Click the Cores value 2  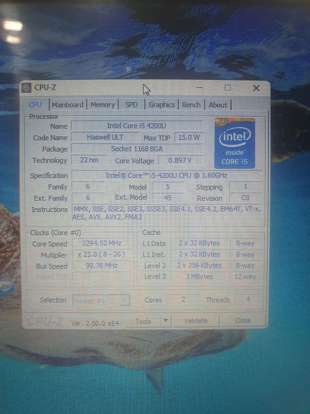coord(183,300)
